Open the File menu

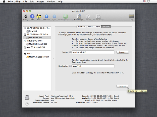click(25, 2)
